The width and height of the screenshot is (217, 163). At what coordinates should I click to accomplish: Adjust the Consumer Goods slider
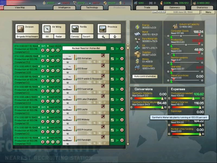click(181, 36)
